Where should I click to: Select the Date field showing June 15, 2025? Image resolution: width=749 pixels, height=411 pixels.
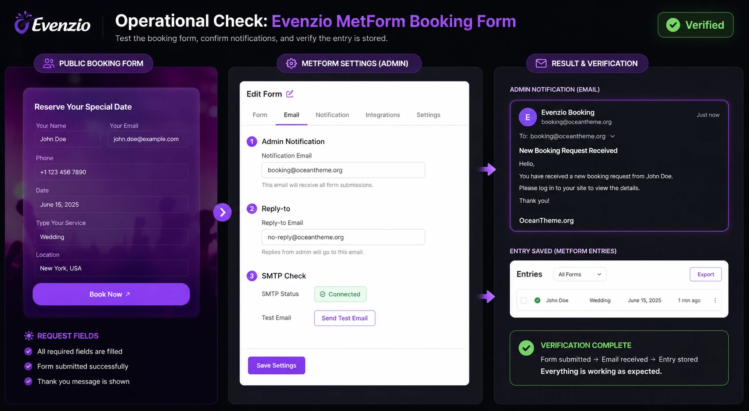tap(111, 204)
